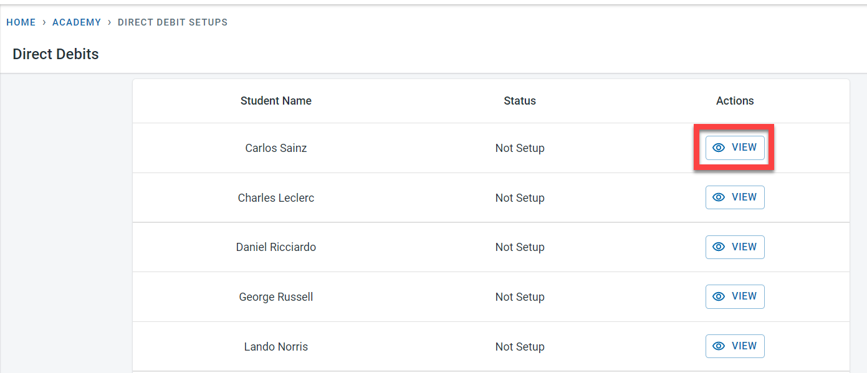Click Lando Norris's Not Setup status
The image size is (867, 373).
(x=520, y=347)
